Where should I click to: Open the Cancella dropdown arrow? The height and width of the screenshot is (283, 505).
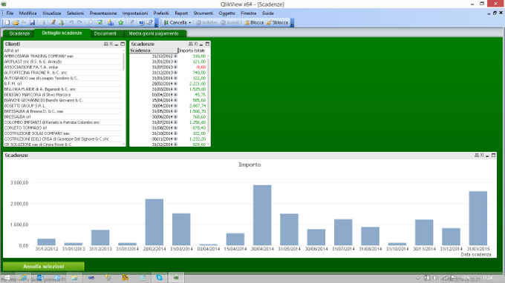point(189,22)
